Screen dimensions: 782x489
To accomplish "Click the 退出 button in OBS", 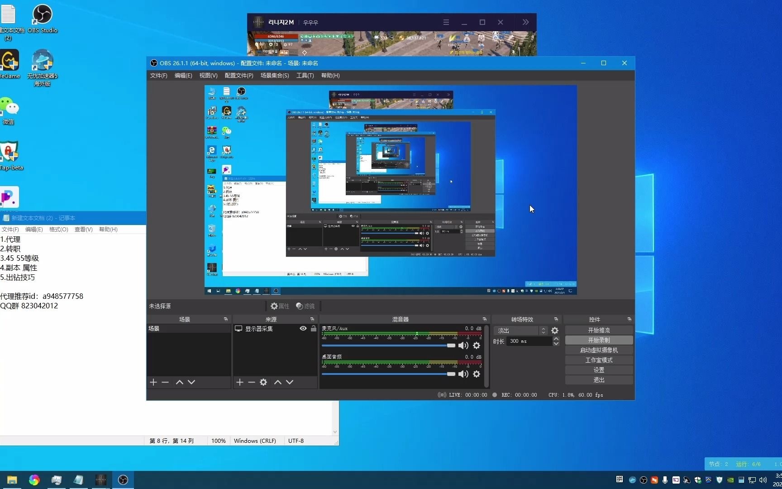I will click(x=599, y=380).
